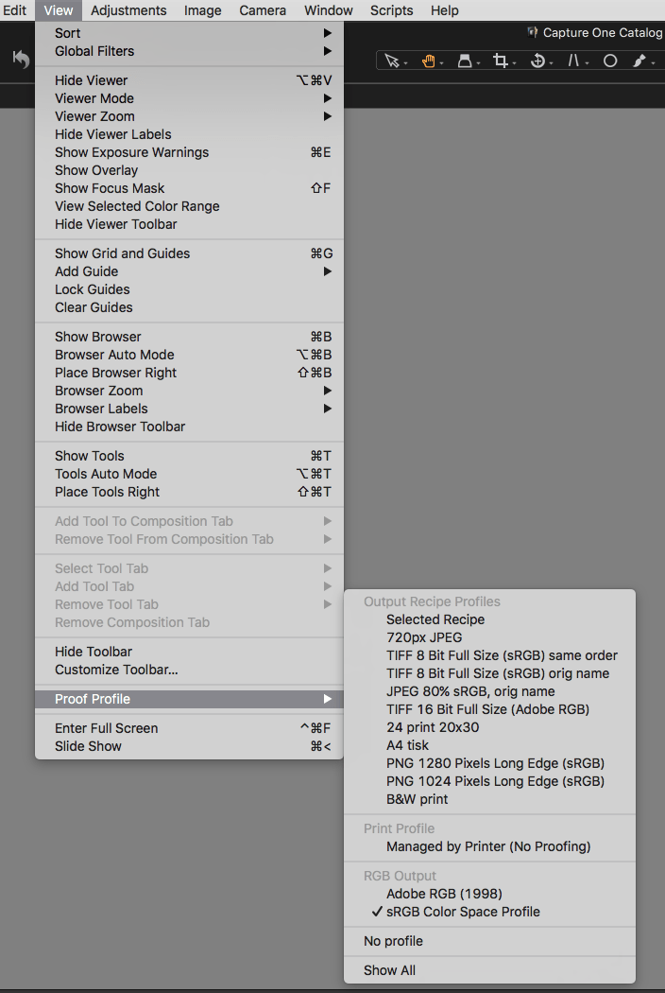Image resolution: width=665 pixels, height=993 pixels.
Task: Select the orange Pan hand tool
Action: pos(428,61)
